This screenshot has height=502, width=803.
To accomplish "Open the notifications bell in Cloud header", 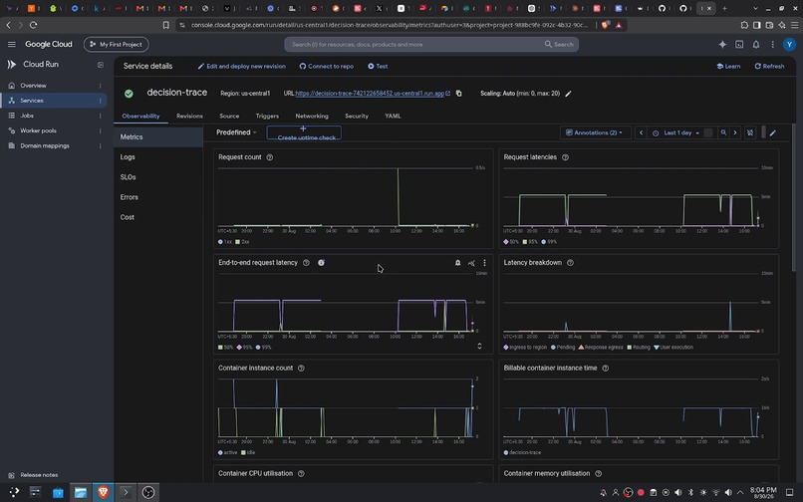I will pos(756,45).
